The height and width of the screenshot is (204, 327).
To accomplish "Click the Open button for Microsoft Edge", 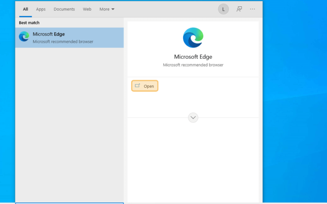I will [x=145, y=86].
